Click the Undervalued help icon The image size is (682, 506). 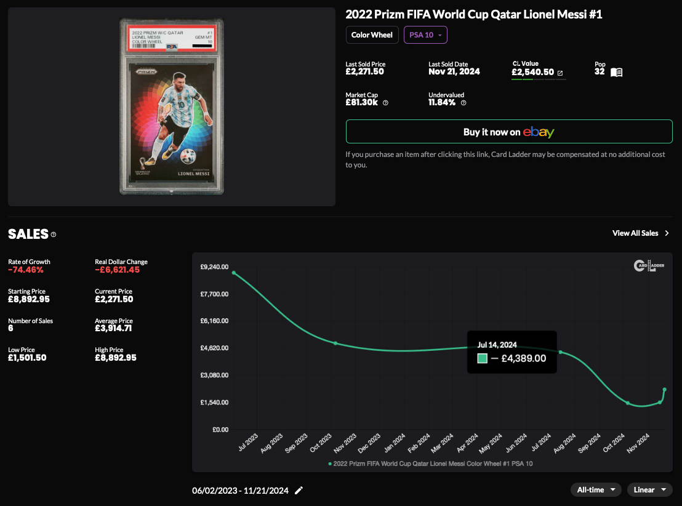coord(463,103)
